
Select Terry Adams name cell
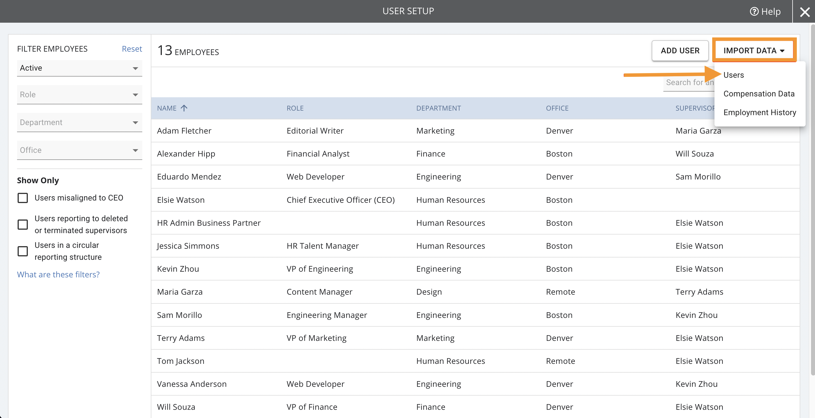[x=181, y=338]
